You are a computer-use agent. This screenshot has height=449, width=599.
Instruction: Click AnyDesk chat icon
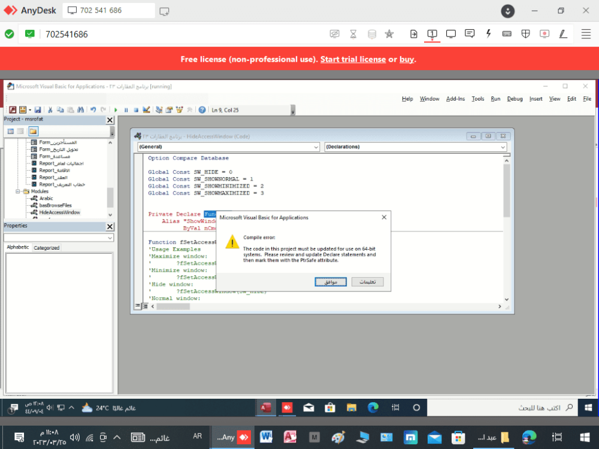click(470, 34)
